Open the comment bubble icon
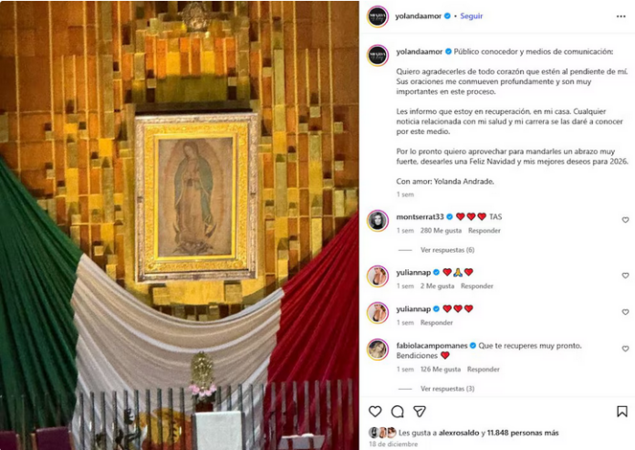Viewport: 635px width, 450px height. (397, 412)
